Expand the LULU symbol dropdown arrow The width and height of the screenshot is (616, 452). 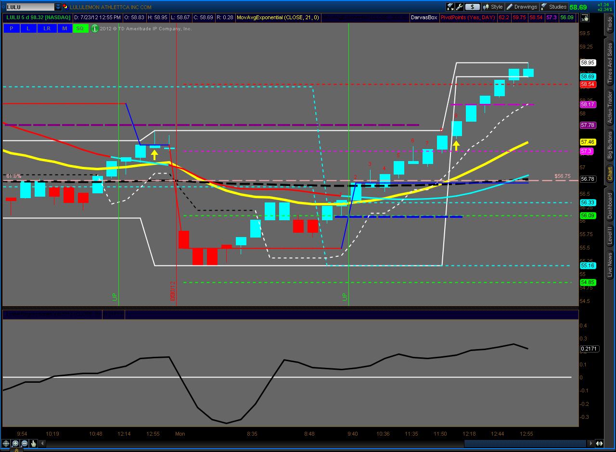58,7
